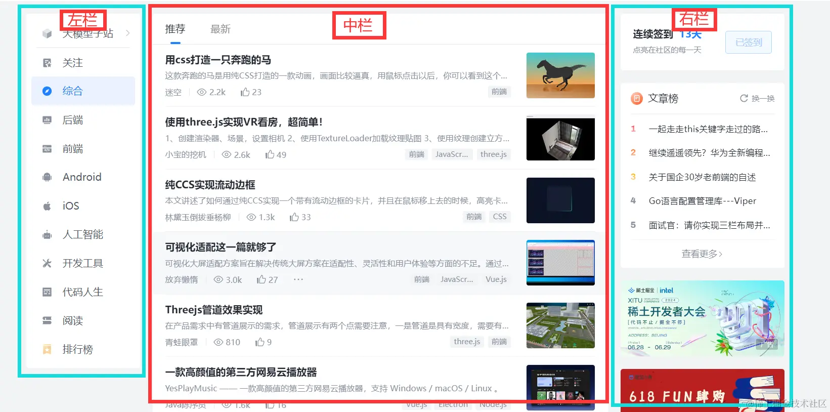Expand 查看更多 in article ranking
The image size is (830, 412).
[x=702, y=254]
